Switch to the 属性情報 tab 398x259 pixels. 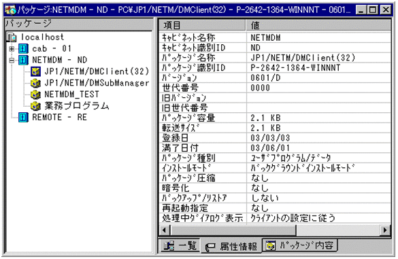tap(231, 246)
